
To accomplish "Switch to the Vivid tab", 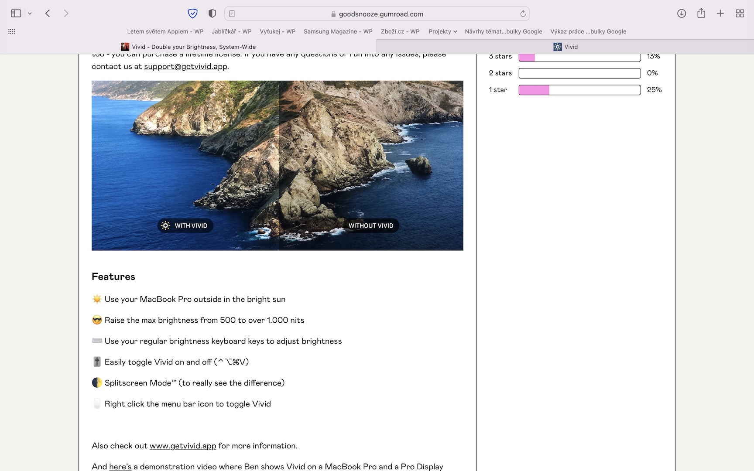I will (565, 47).
